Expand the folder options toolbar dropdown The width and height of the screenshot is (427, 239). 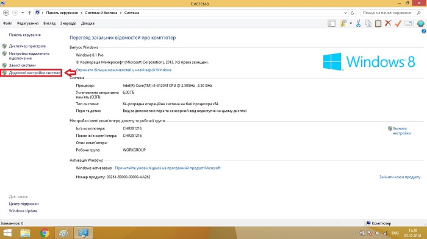click(351, 23)
